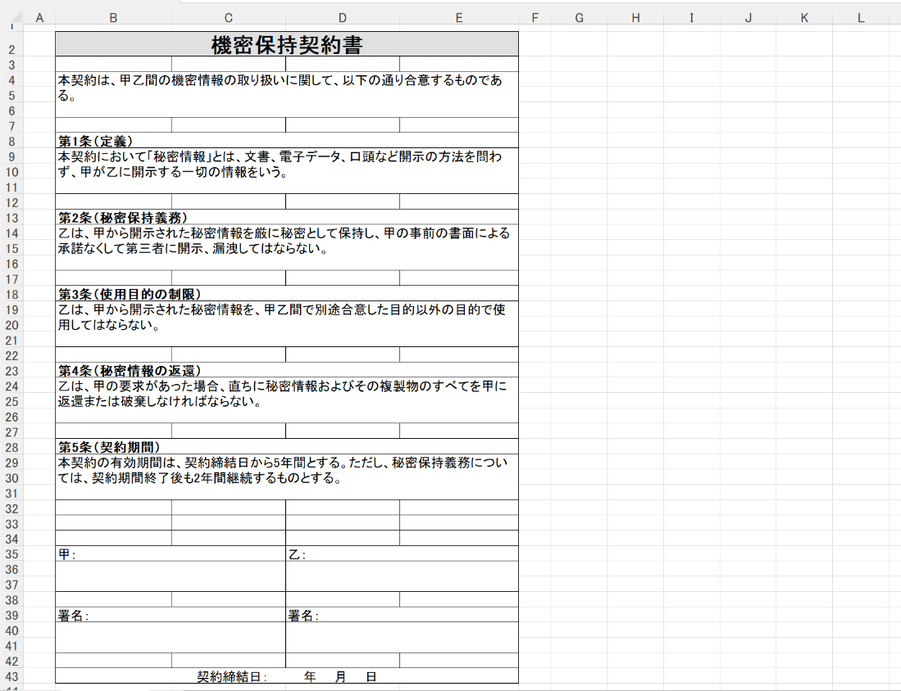This screenshot has height=691, width=901.
Task: Click the 第4条(秘密情報の返還) heading cell
Action: tap(287, 370)
